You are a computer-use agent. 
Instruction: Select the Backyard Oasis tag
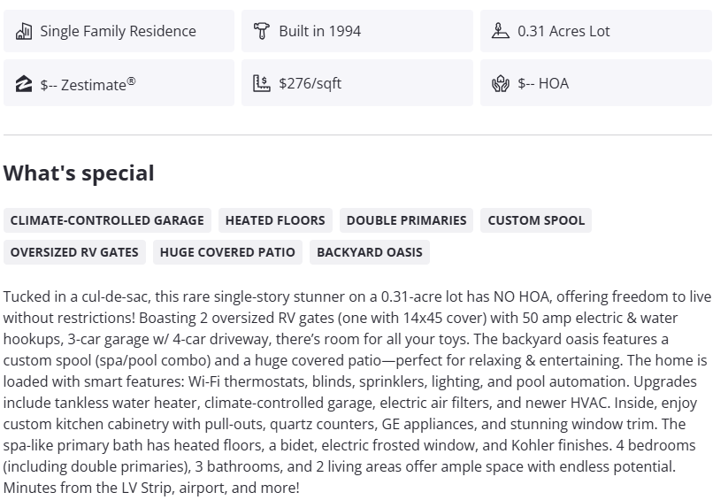coord(370,252)
